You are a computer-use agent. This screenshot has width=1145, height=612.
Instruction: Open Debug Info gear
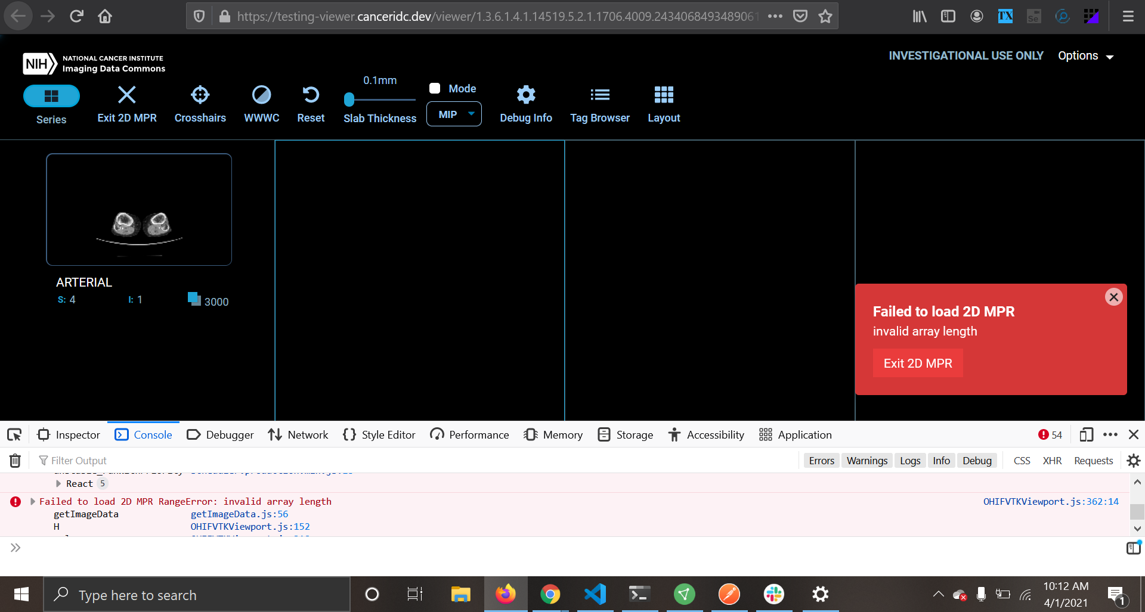point(526,95)
